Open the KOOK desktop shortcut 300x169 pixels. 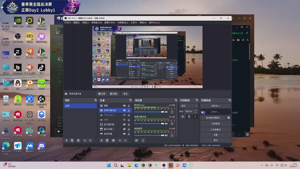click(41, 85)
